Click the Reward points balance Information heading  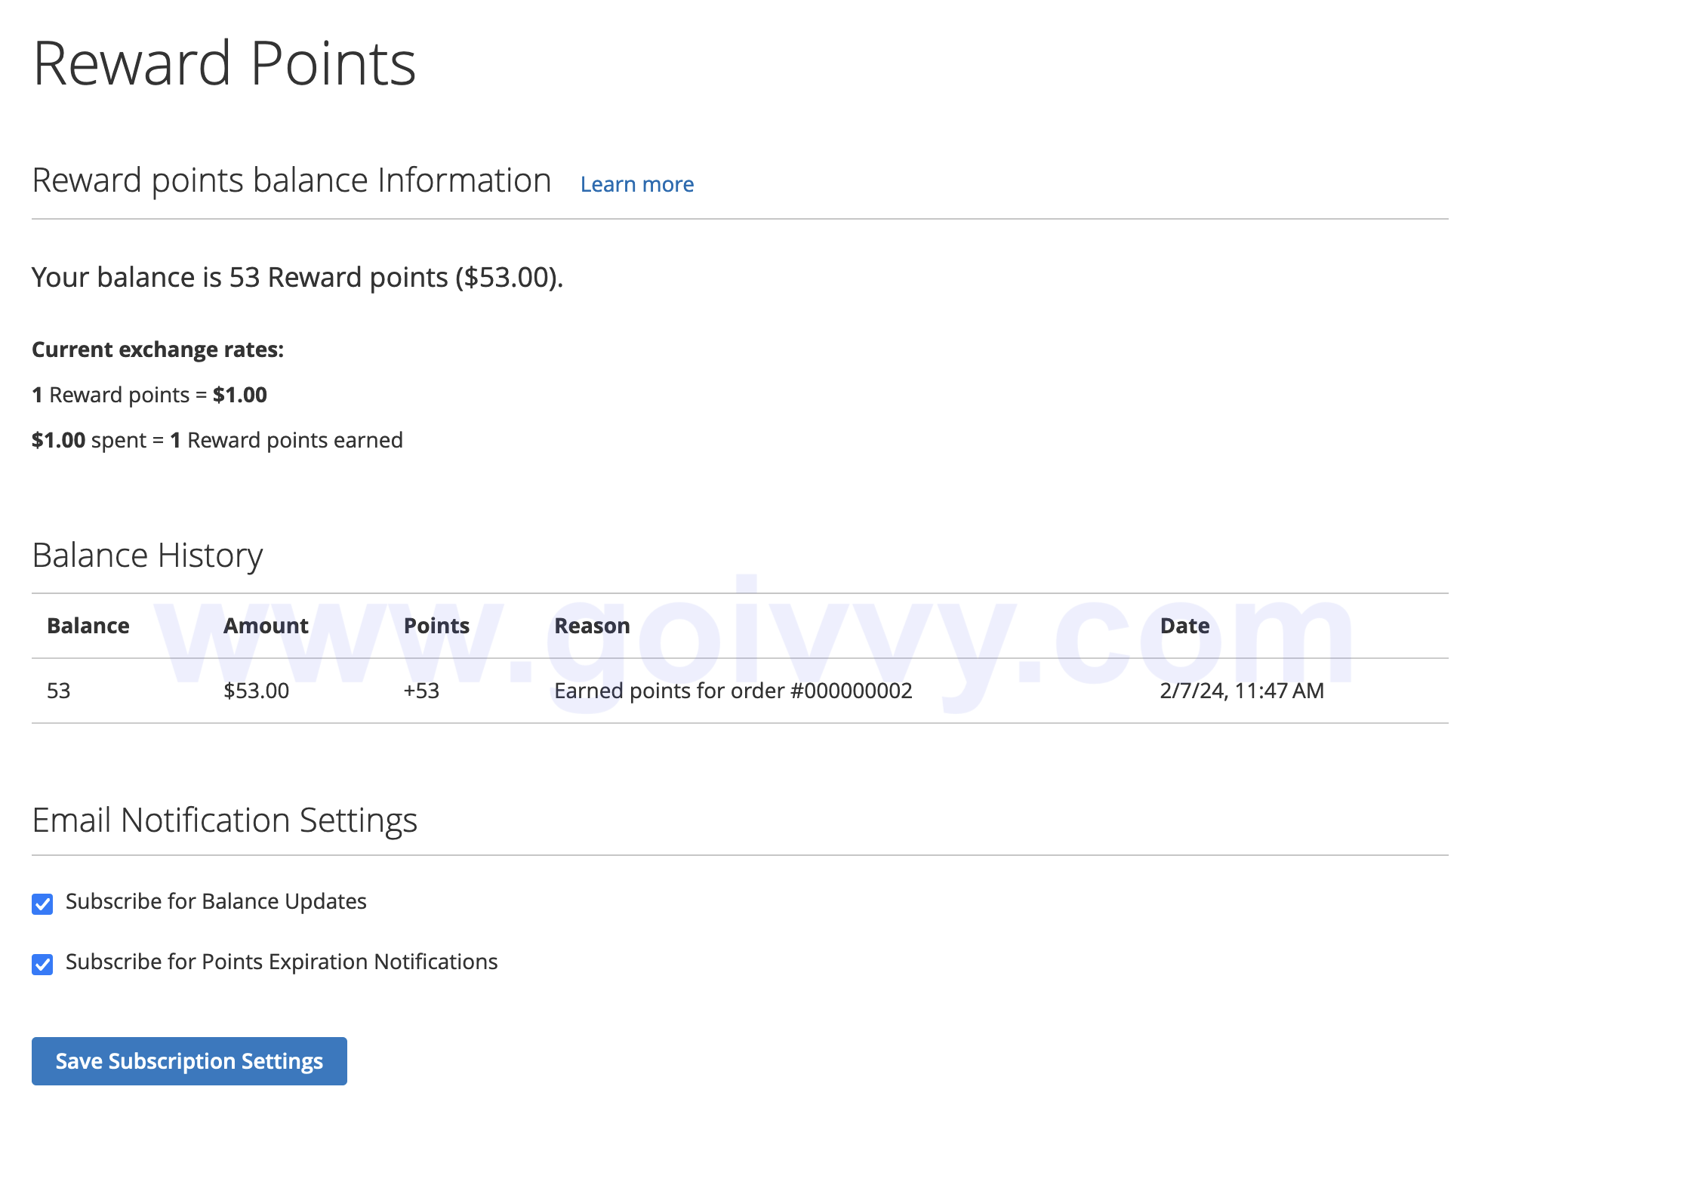291,180
